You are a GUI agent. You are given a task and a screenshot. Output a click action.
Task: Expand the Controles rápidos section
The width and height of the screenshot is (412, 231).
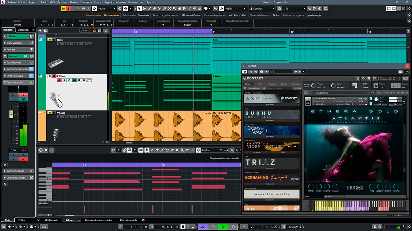tap(18, 178)
